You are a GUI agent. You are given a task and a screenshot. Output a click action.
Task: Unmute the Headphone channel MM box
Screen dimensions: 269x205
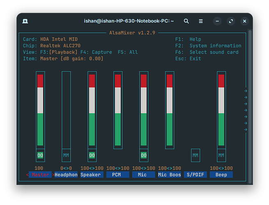[x=66, y=155]
